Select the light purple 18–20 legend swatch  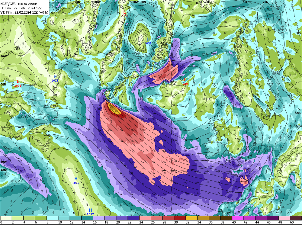[110, 218]
